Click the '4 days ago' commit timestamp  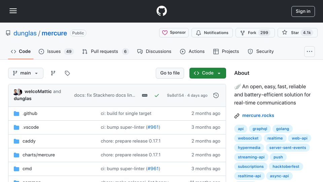[197, 95]
